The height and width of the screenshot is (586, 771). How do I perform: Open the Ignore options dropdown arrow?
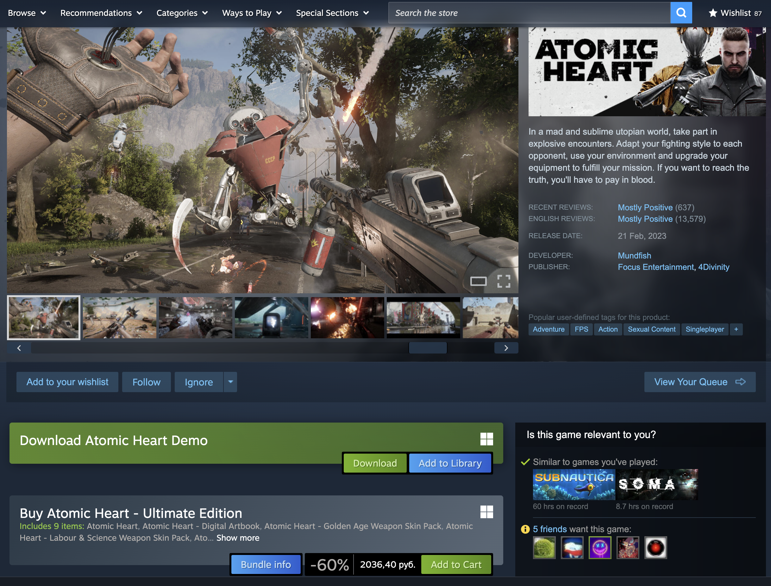(230, 382)
